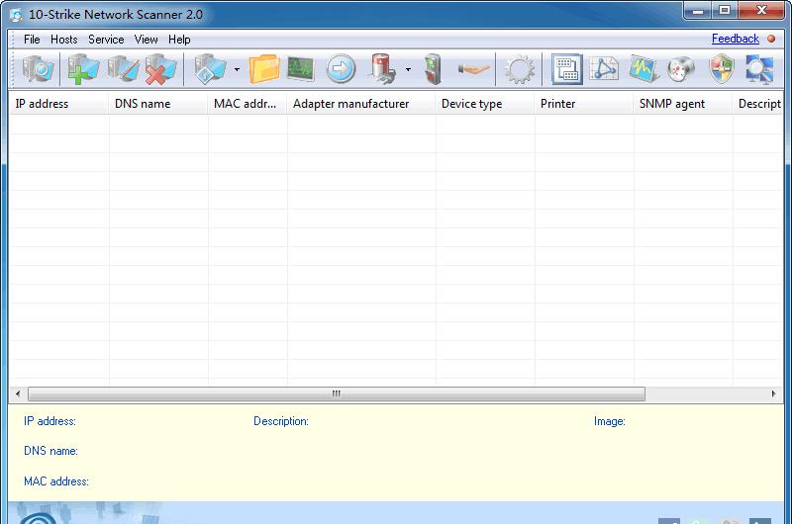Open the dropdown arrow beside the battery icon
792x524 pixels.
(x=408, y=69)
